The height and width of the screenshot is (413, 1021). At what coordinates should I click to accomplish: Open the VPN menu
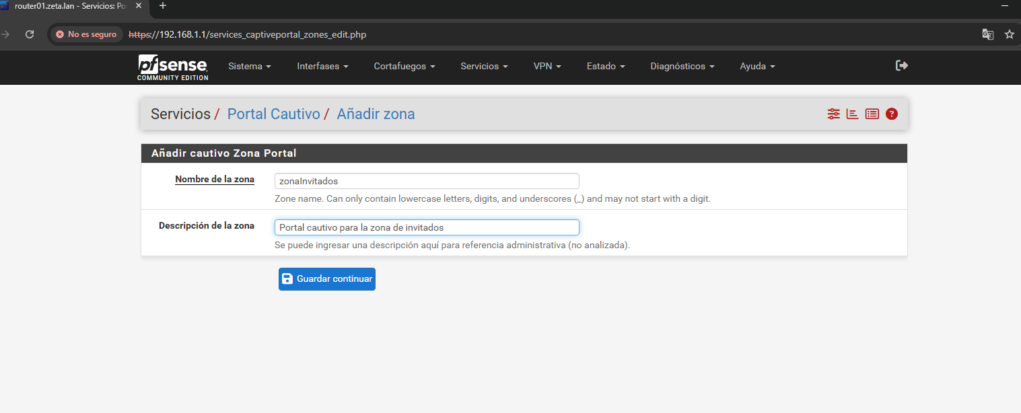click(547, 67)
